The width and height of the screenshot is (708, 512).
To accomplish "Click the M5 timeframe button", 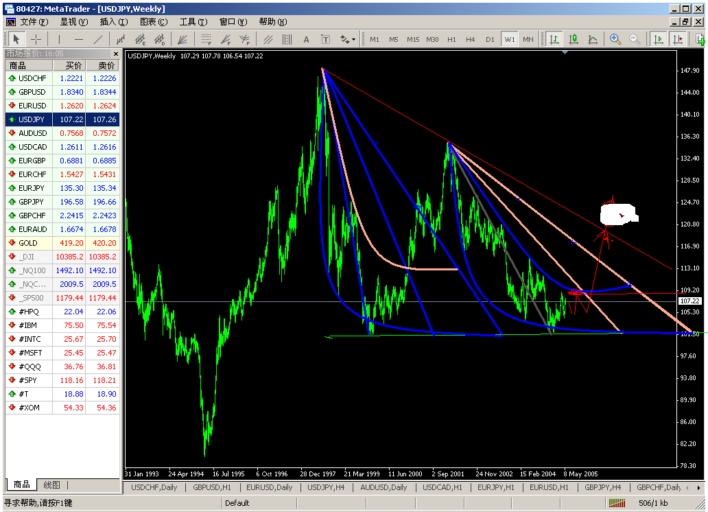I will (394, 39).
